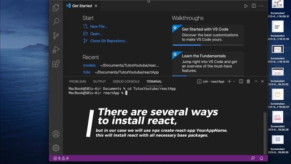The image size is (291, 164).
Task: Select the Get Started editor tab
Action: pyautogui.click(x=82, y=6)
